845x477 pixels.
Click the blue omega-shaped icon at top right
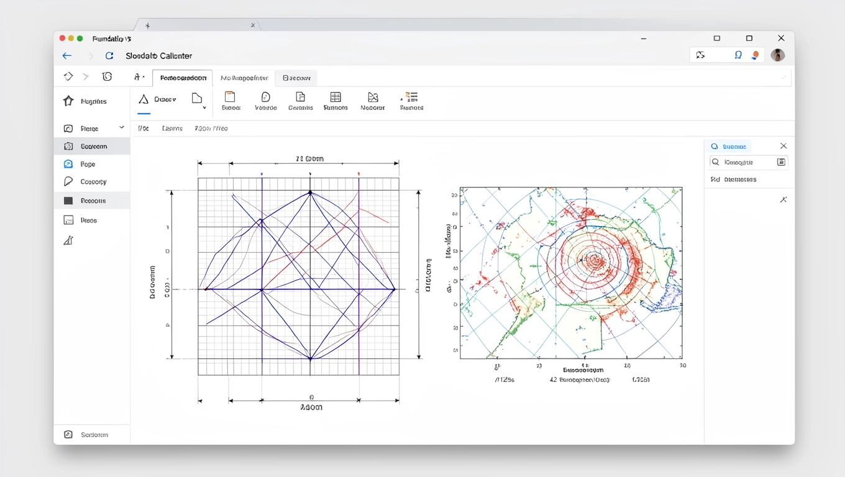738,55
